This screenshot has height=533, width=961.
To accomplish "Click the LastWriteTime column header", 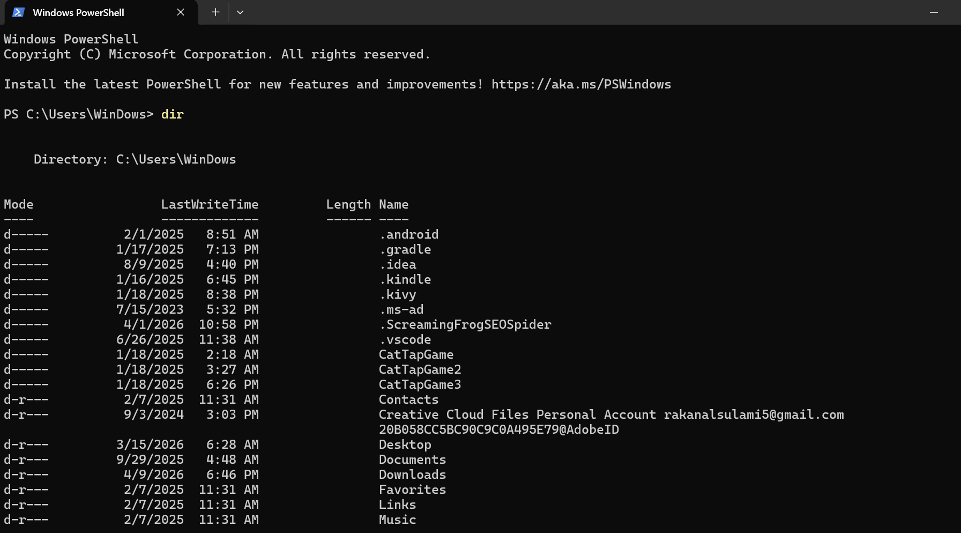I will (210, 205).
